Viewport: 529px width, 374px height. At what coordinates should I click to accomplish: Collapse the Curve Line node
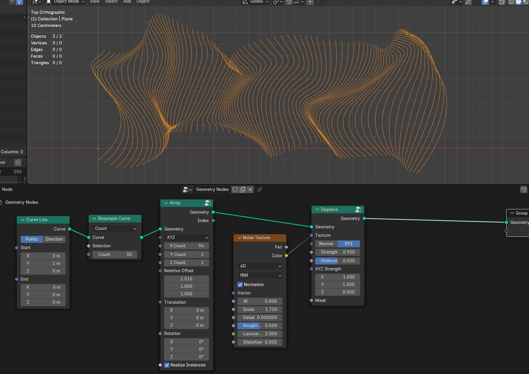23,220
